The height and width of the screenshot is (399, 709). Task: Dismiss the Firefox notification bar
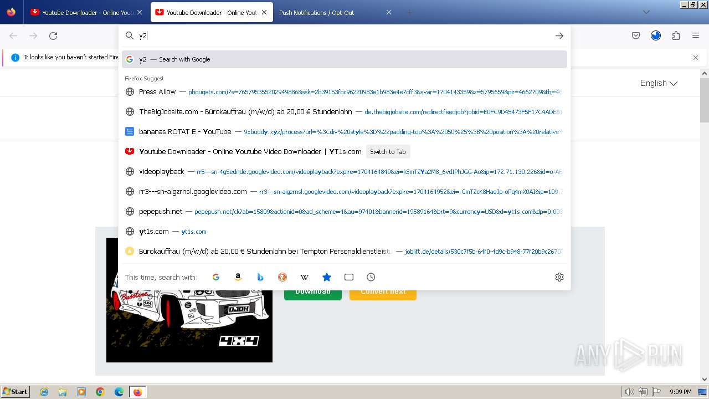696,58
